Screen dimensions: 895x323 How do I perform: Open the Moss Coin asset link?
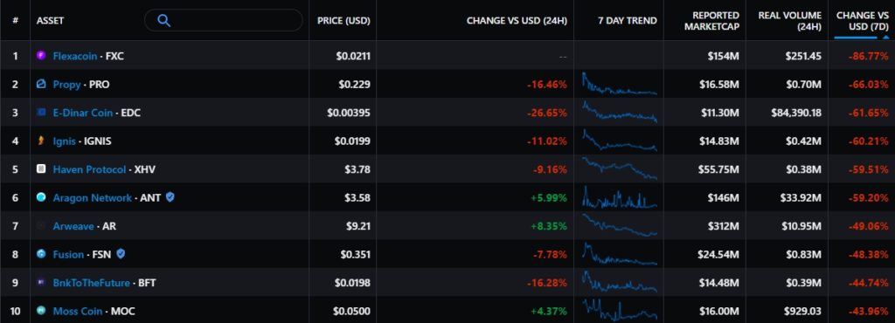coord(78,311)
